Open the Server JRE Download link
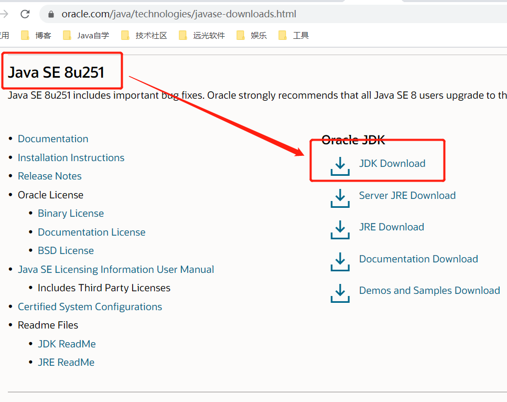Viewport: 507px width, 402px height. pyautogui.click(x=407, y=196)
